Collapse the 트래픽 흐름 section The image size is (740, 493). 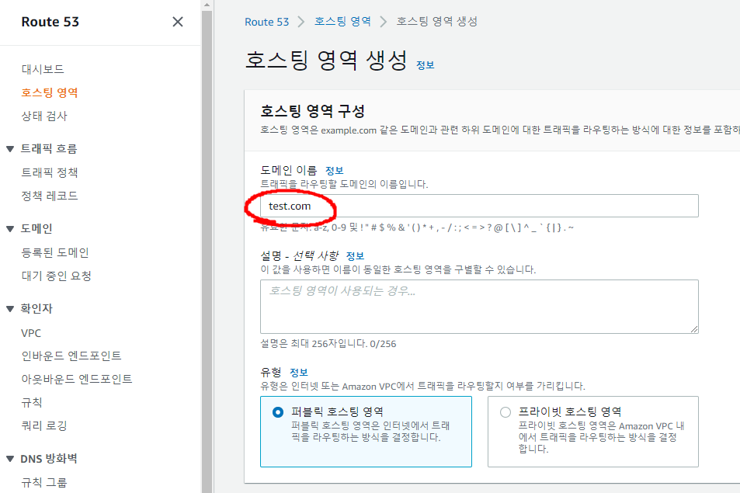(x=10, y=149)
